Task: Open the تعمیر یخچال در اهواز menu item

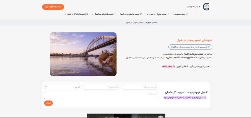Action: pos(158,14)
